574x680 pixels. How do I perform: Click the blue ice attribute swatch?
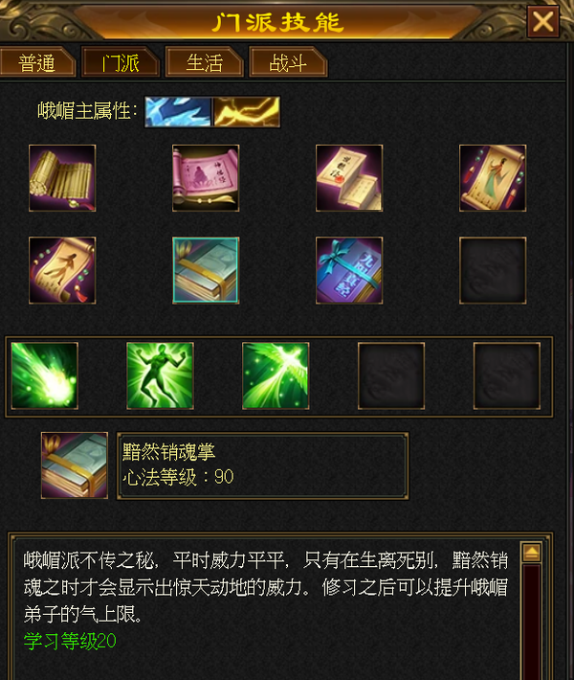tap(178, 112)
